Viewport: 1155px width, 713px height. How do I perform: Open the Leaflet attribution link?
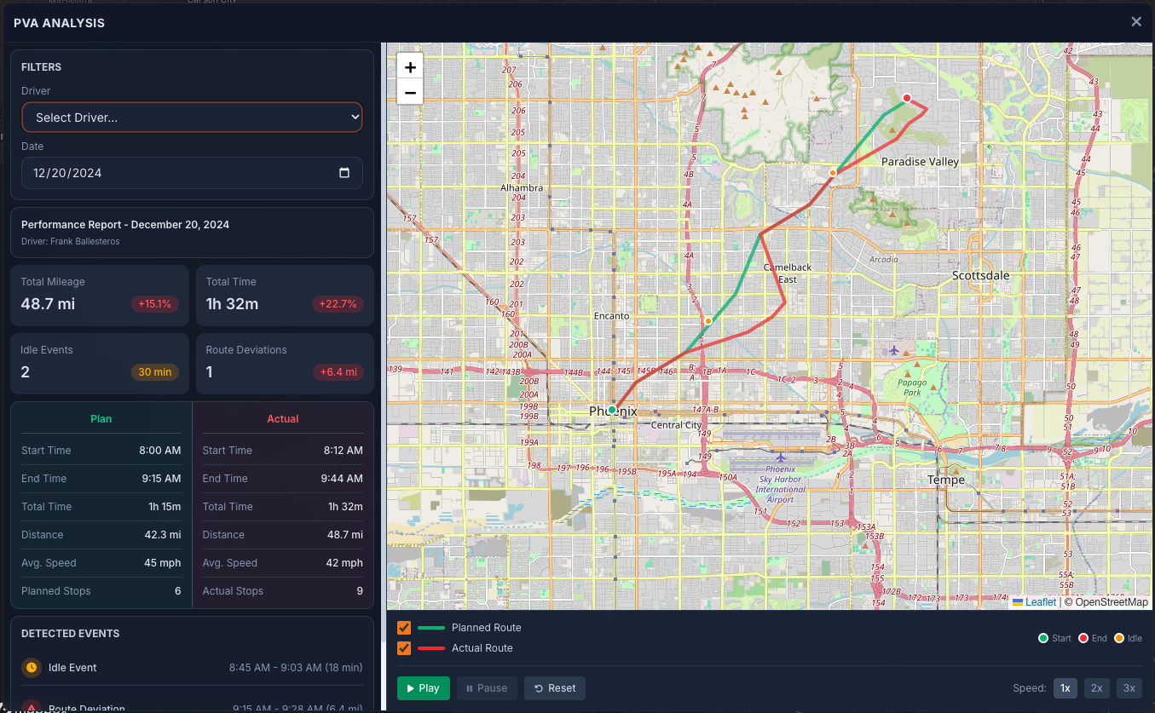(x=1034, y=602)
